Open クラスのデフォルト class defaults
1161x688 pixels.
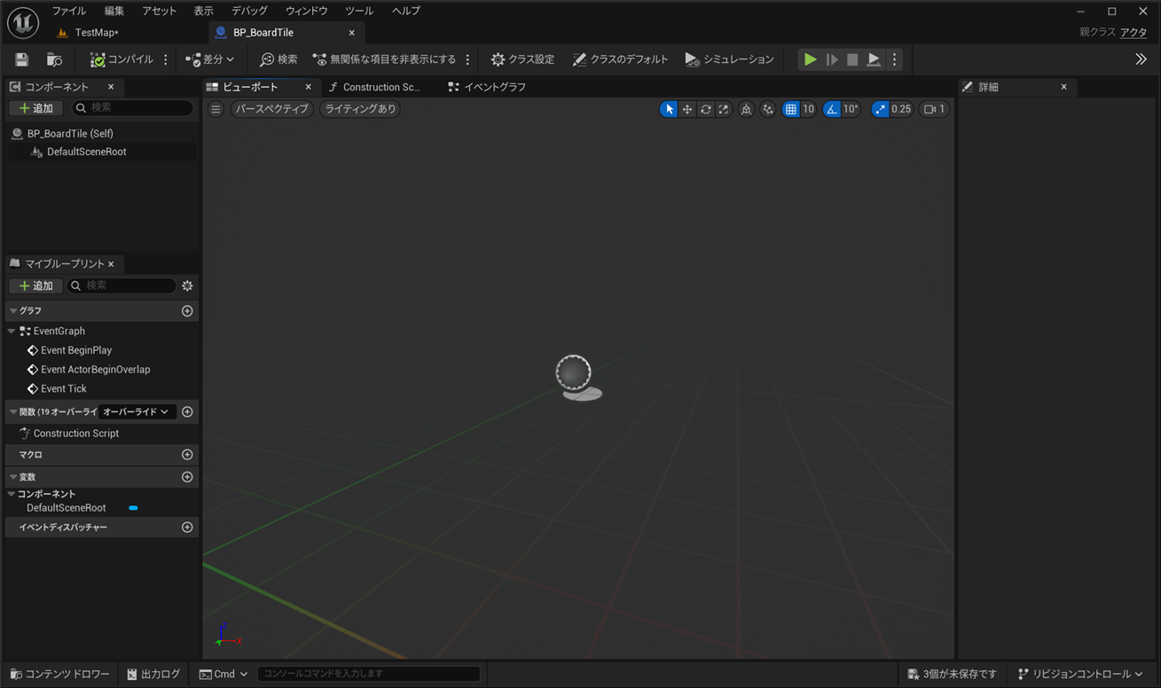pos(620,59)
